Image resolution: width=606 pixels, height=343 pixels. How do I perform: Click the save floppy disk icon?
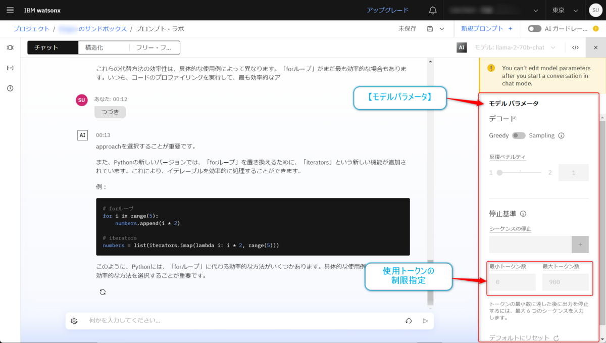coord(430,29)
